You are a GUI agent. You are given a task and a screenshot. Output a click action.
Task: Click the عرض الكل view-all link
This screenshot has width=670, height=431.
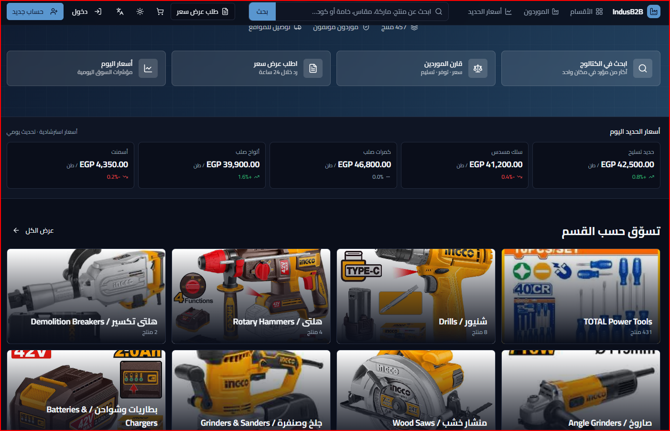click(33, 230)
